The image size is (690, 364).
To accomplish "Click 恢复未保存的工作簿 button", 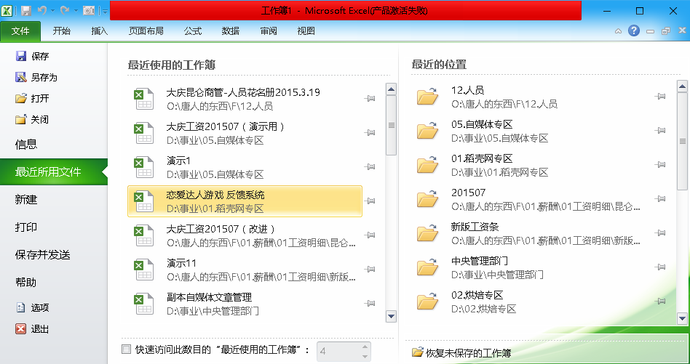I will pyautogui.click(x=461, y=352).
